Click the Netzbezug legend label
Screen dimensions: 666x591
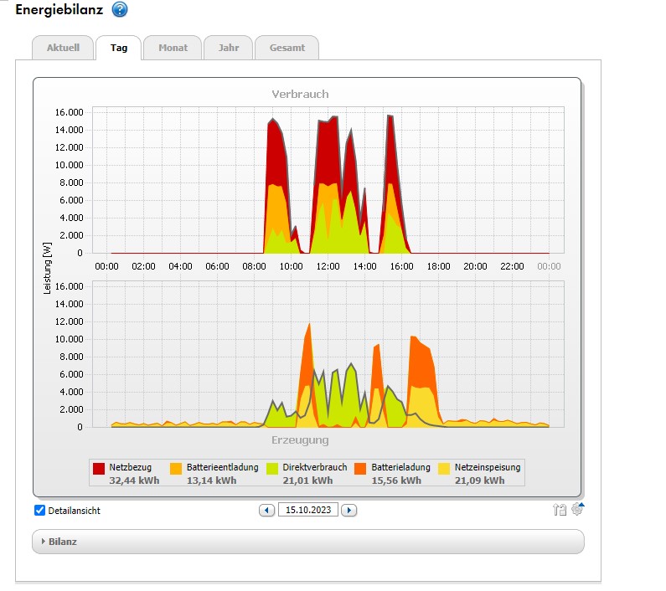pos(130,468)
